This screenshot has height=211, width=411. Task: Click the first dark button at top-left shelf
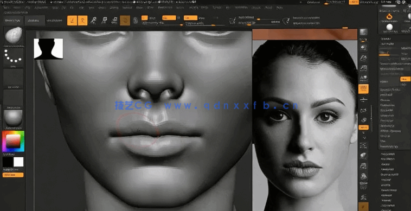[x=13, y=21]
